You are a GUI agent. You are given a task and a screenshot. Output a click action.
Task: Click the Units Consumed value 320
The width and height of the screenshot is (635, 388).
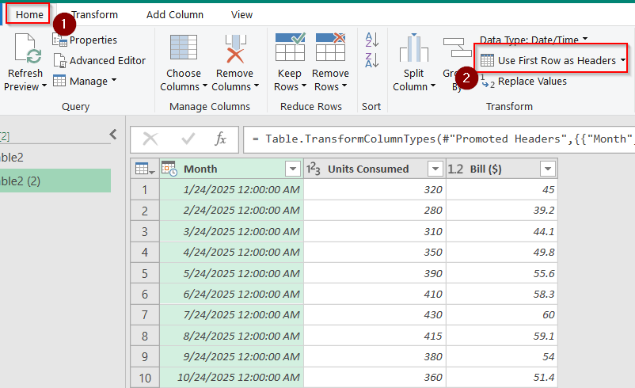375,189
